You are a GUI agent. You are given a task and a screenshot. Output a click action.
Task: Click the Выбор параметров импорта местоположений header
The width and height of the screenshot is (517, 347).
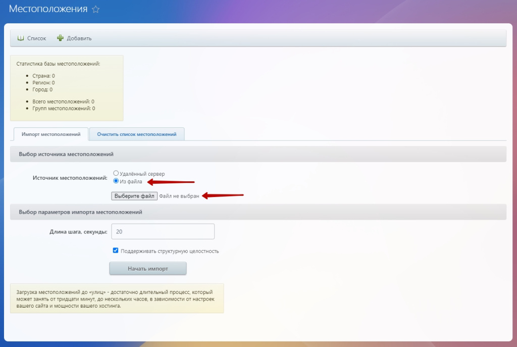coord(80,212)
